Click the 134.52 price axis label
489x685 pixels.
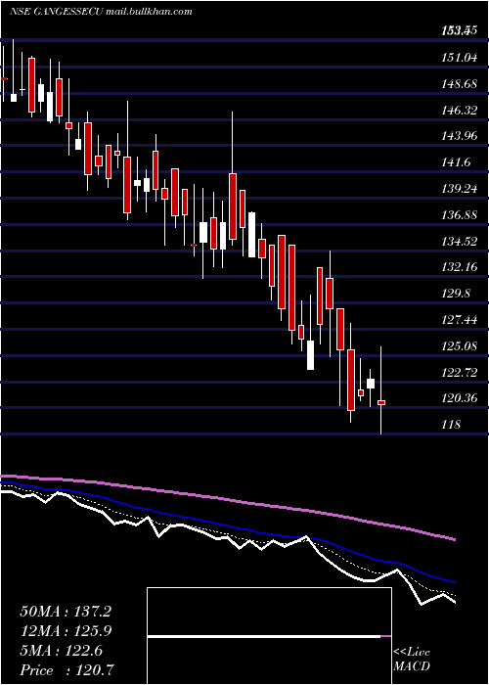pos(458,241)
